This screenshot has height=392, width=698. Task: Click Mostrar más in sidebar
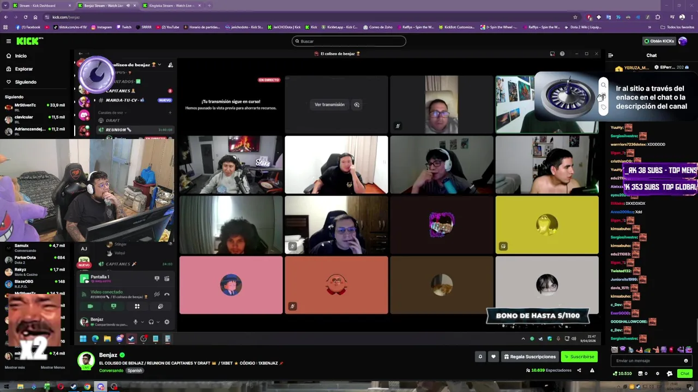point(15,367)
